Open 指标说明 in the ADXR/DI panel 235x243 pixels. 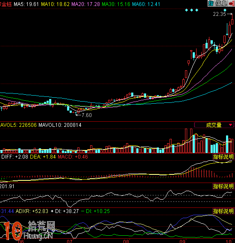[223, 211]
